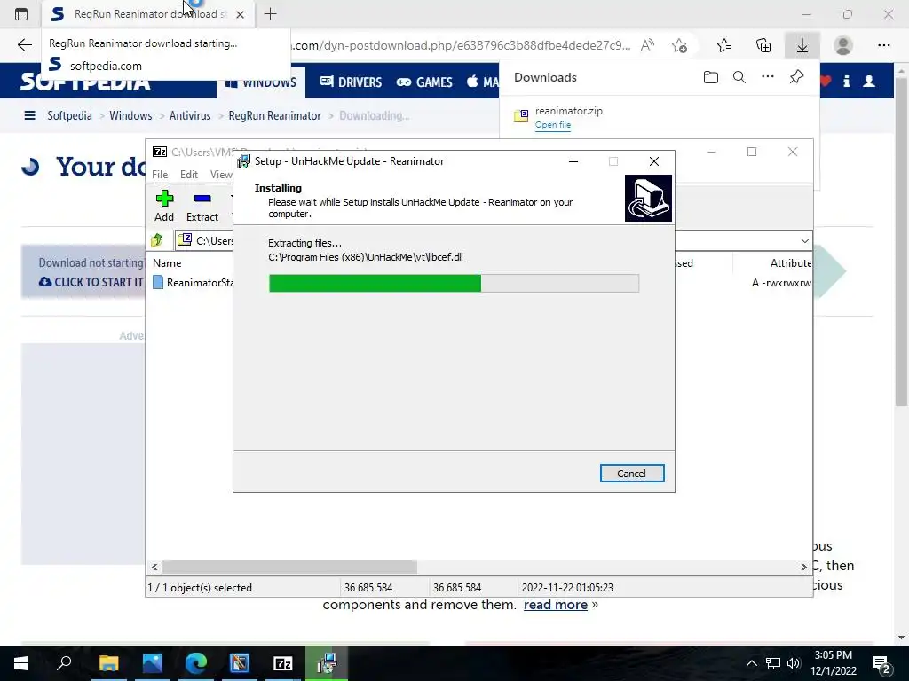Go to Antivirus breadcrumb link
909x681 pixels.
click(190, 115)
